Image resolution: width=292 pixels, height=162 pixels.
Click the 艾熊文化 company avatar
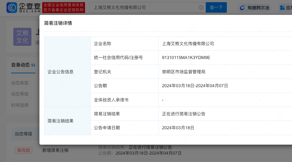[22, 37]
